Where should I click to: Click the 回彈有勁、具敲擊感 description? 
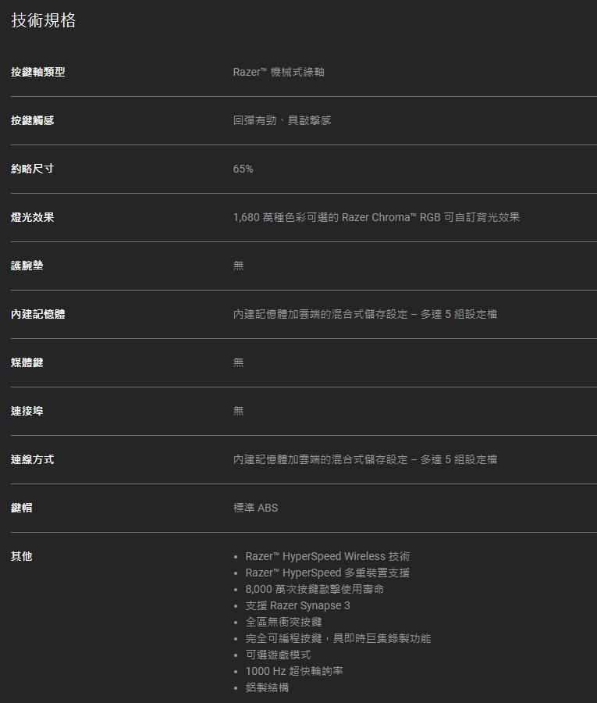282,120
